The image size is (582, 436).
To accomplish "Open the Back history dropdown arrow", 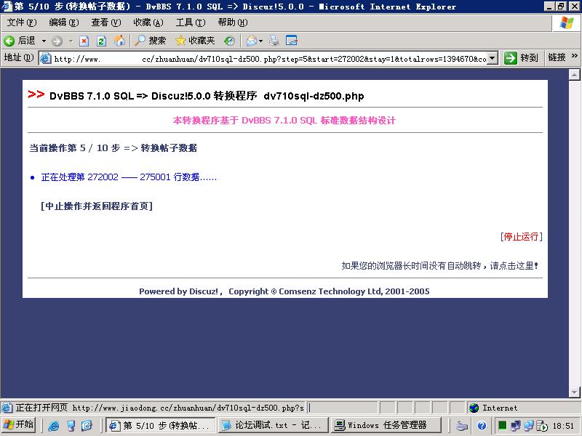I will 44,41.
